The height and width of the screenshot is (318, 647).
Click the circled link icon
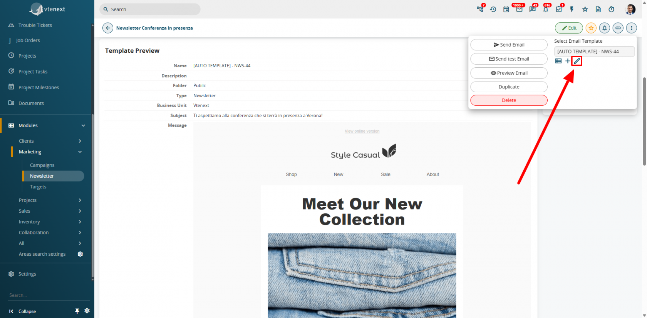[x=618, y=28]
